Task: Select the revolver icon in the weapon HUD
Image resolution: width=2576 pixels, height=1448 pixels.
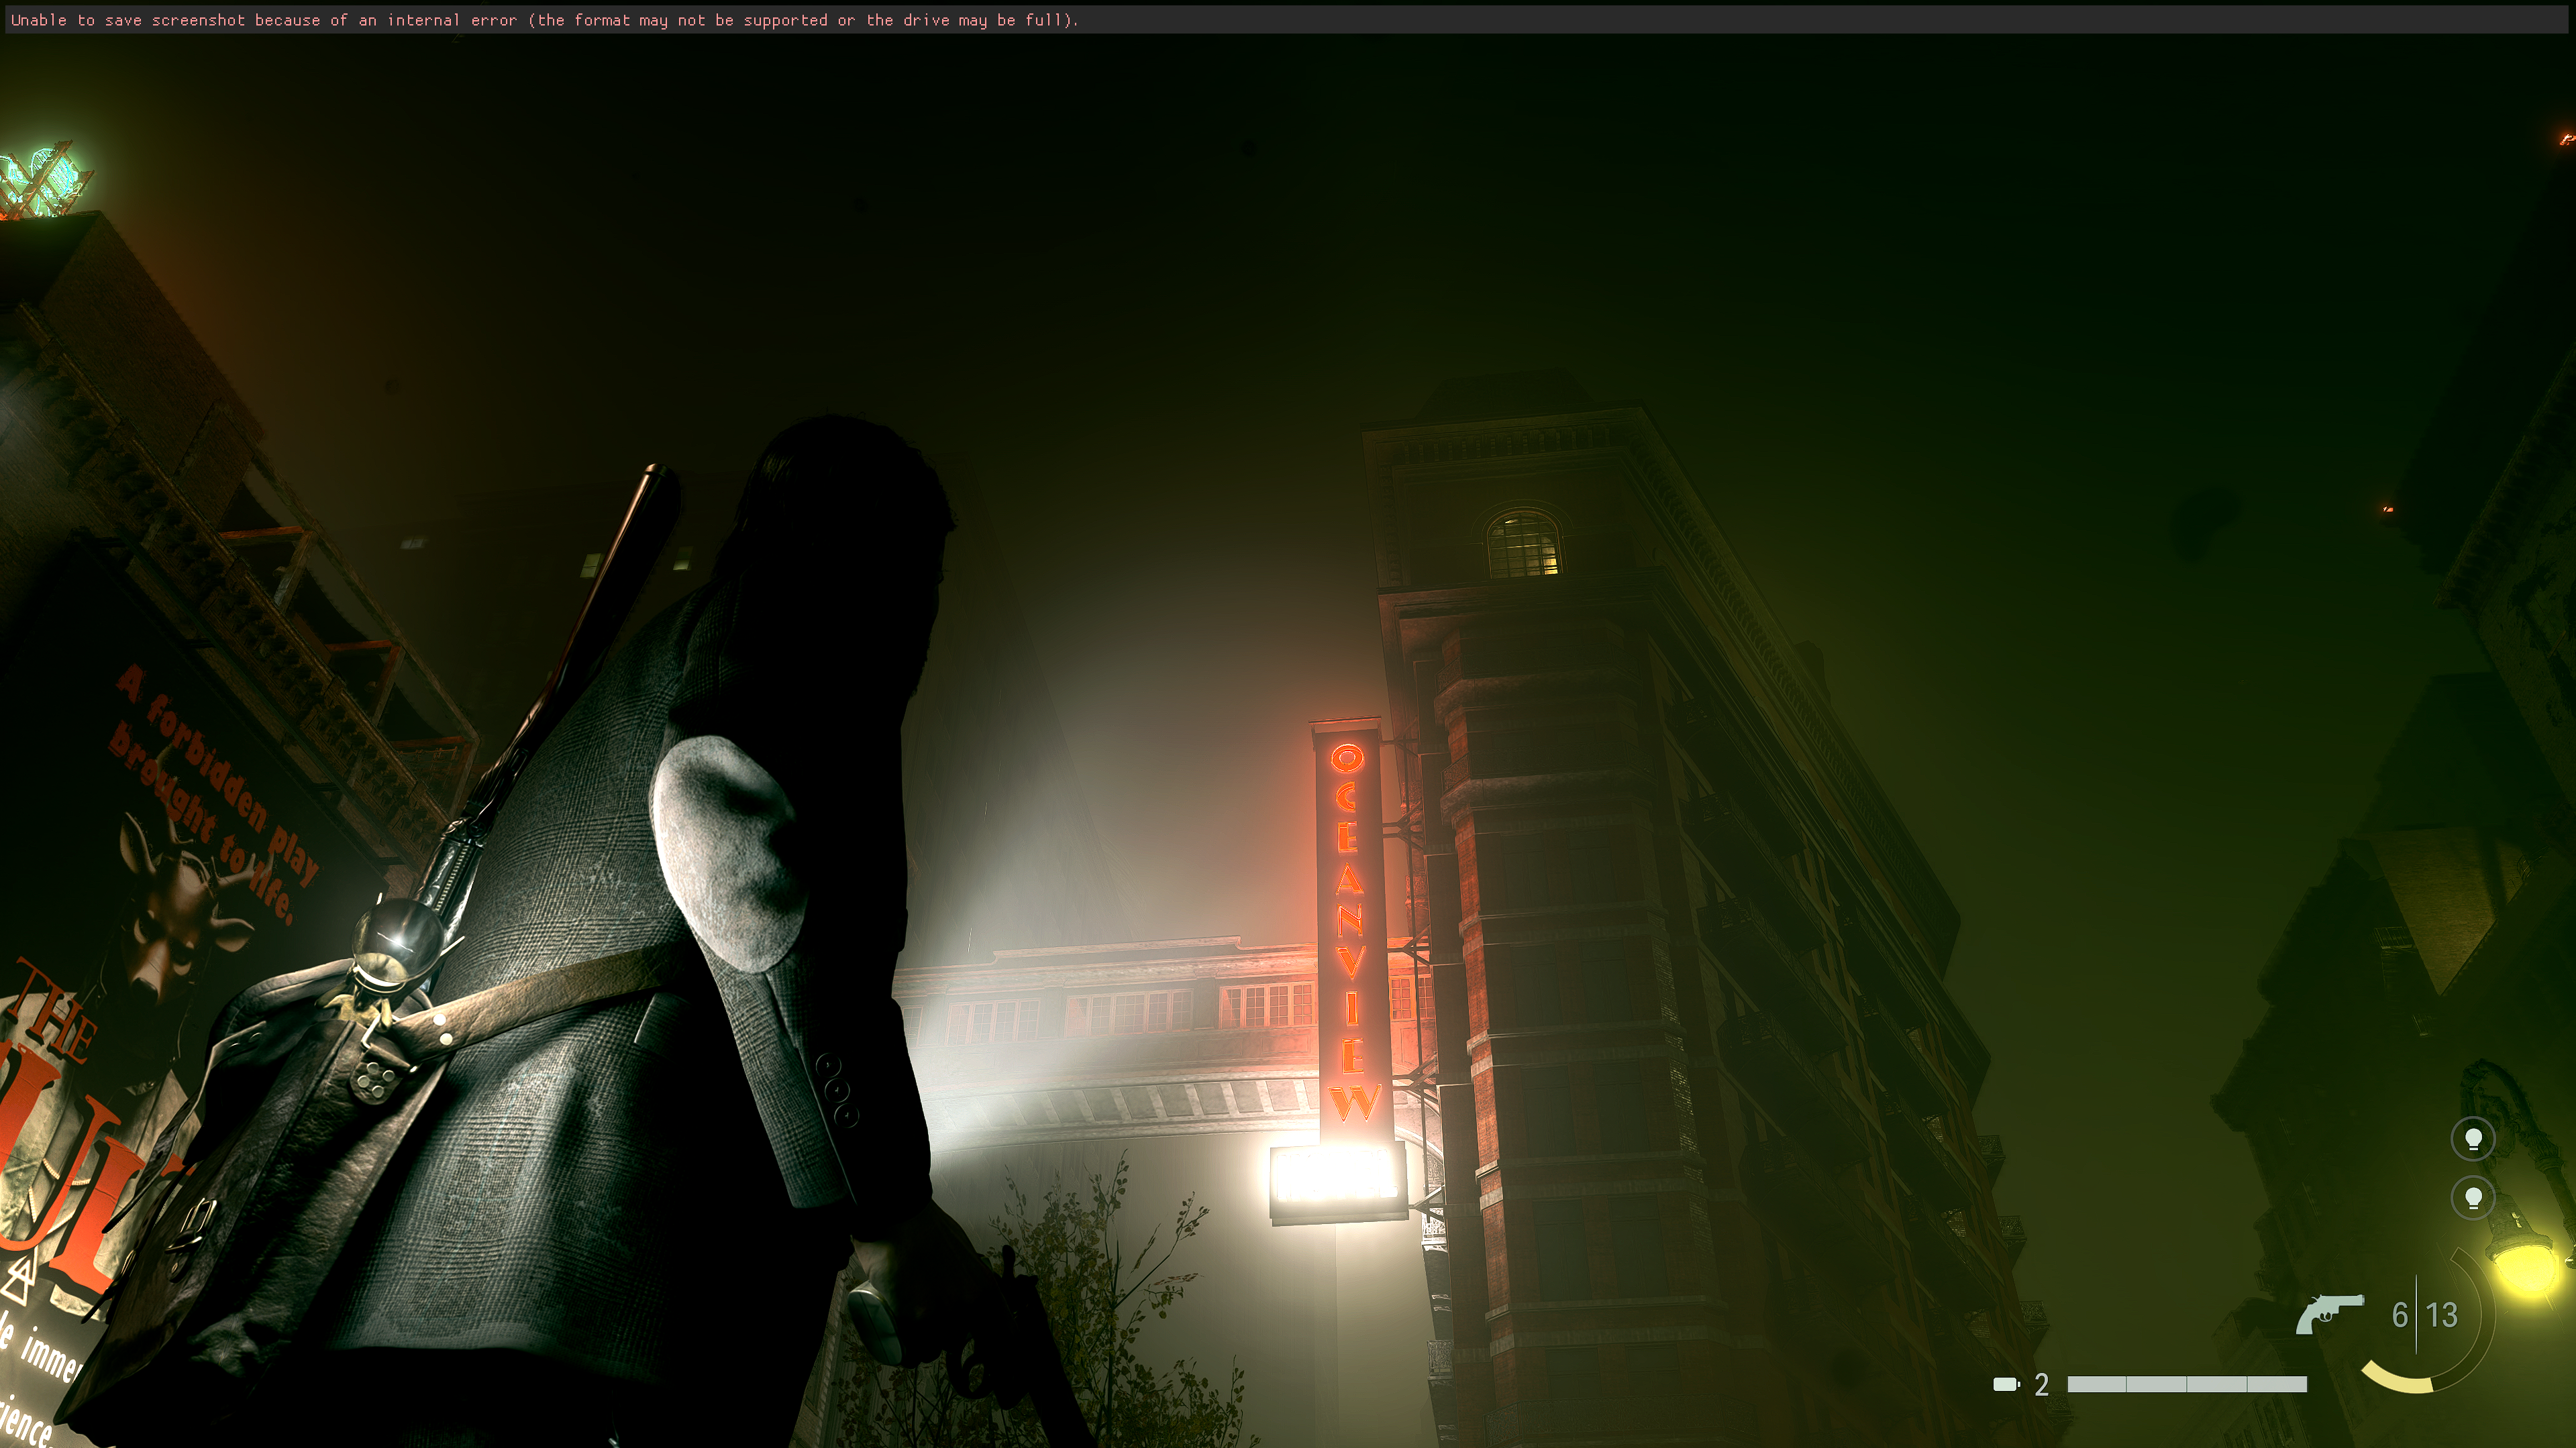Action: (2330, 1313)
